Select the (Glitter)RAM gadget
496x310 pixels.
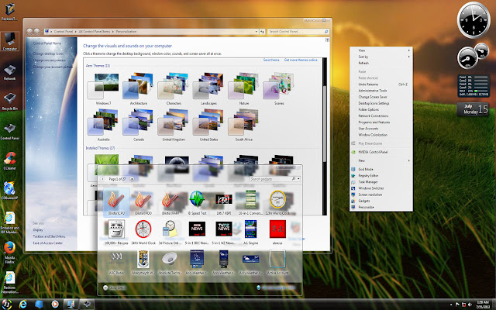(x=170, y=202)
